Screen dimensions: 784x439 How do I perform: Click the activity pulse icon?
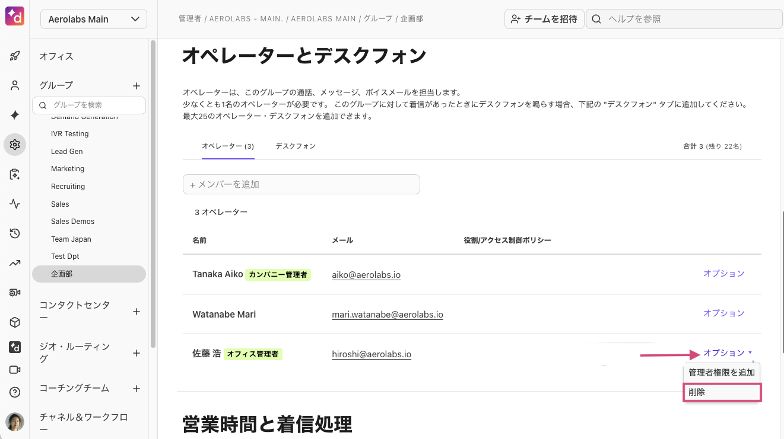(x=15, y=204)
